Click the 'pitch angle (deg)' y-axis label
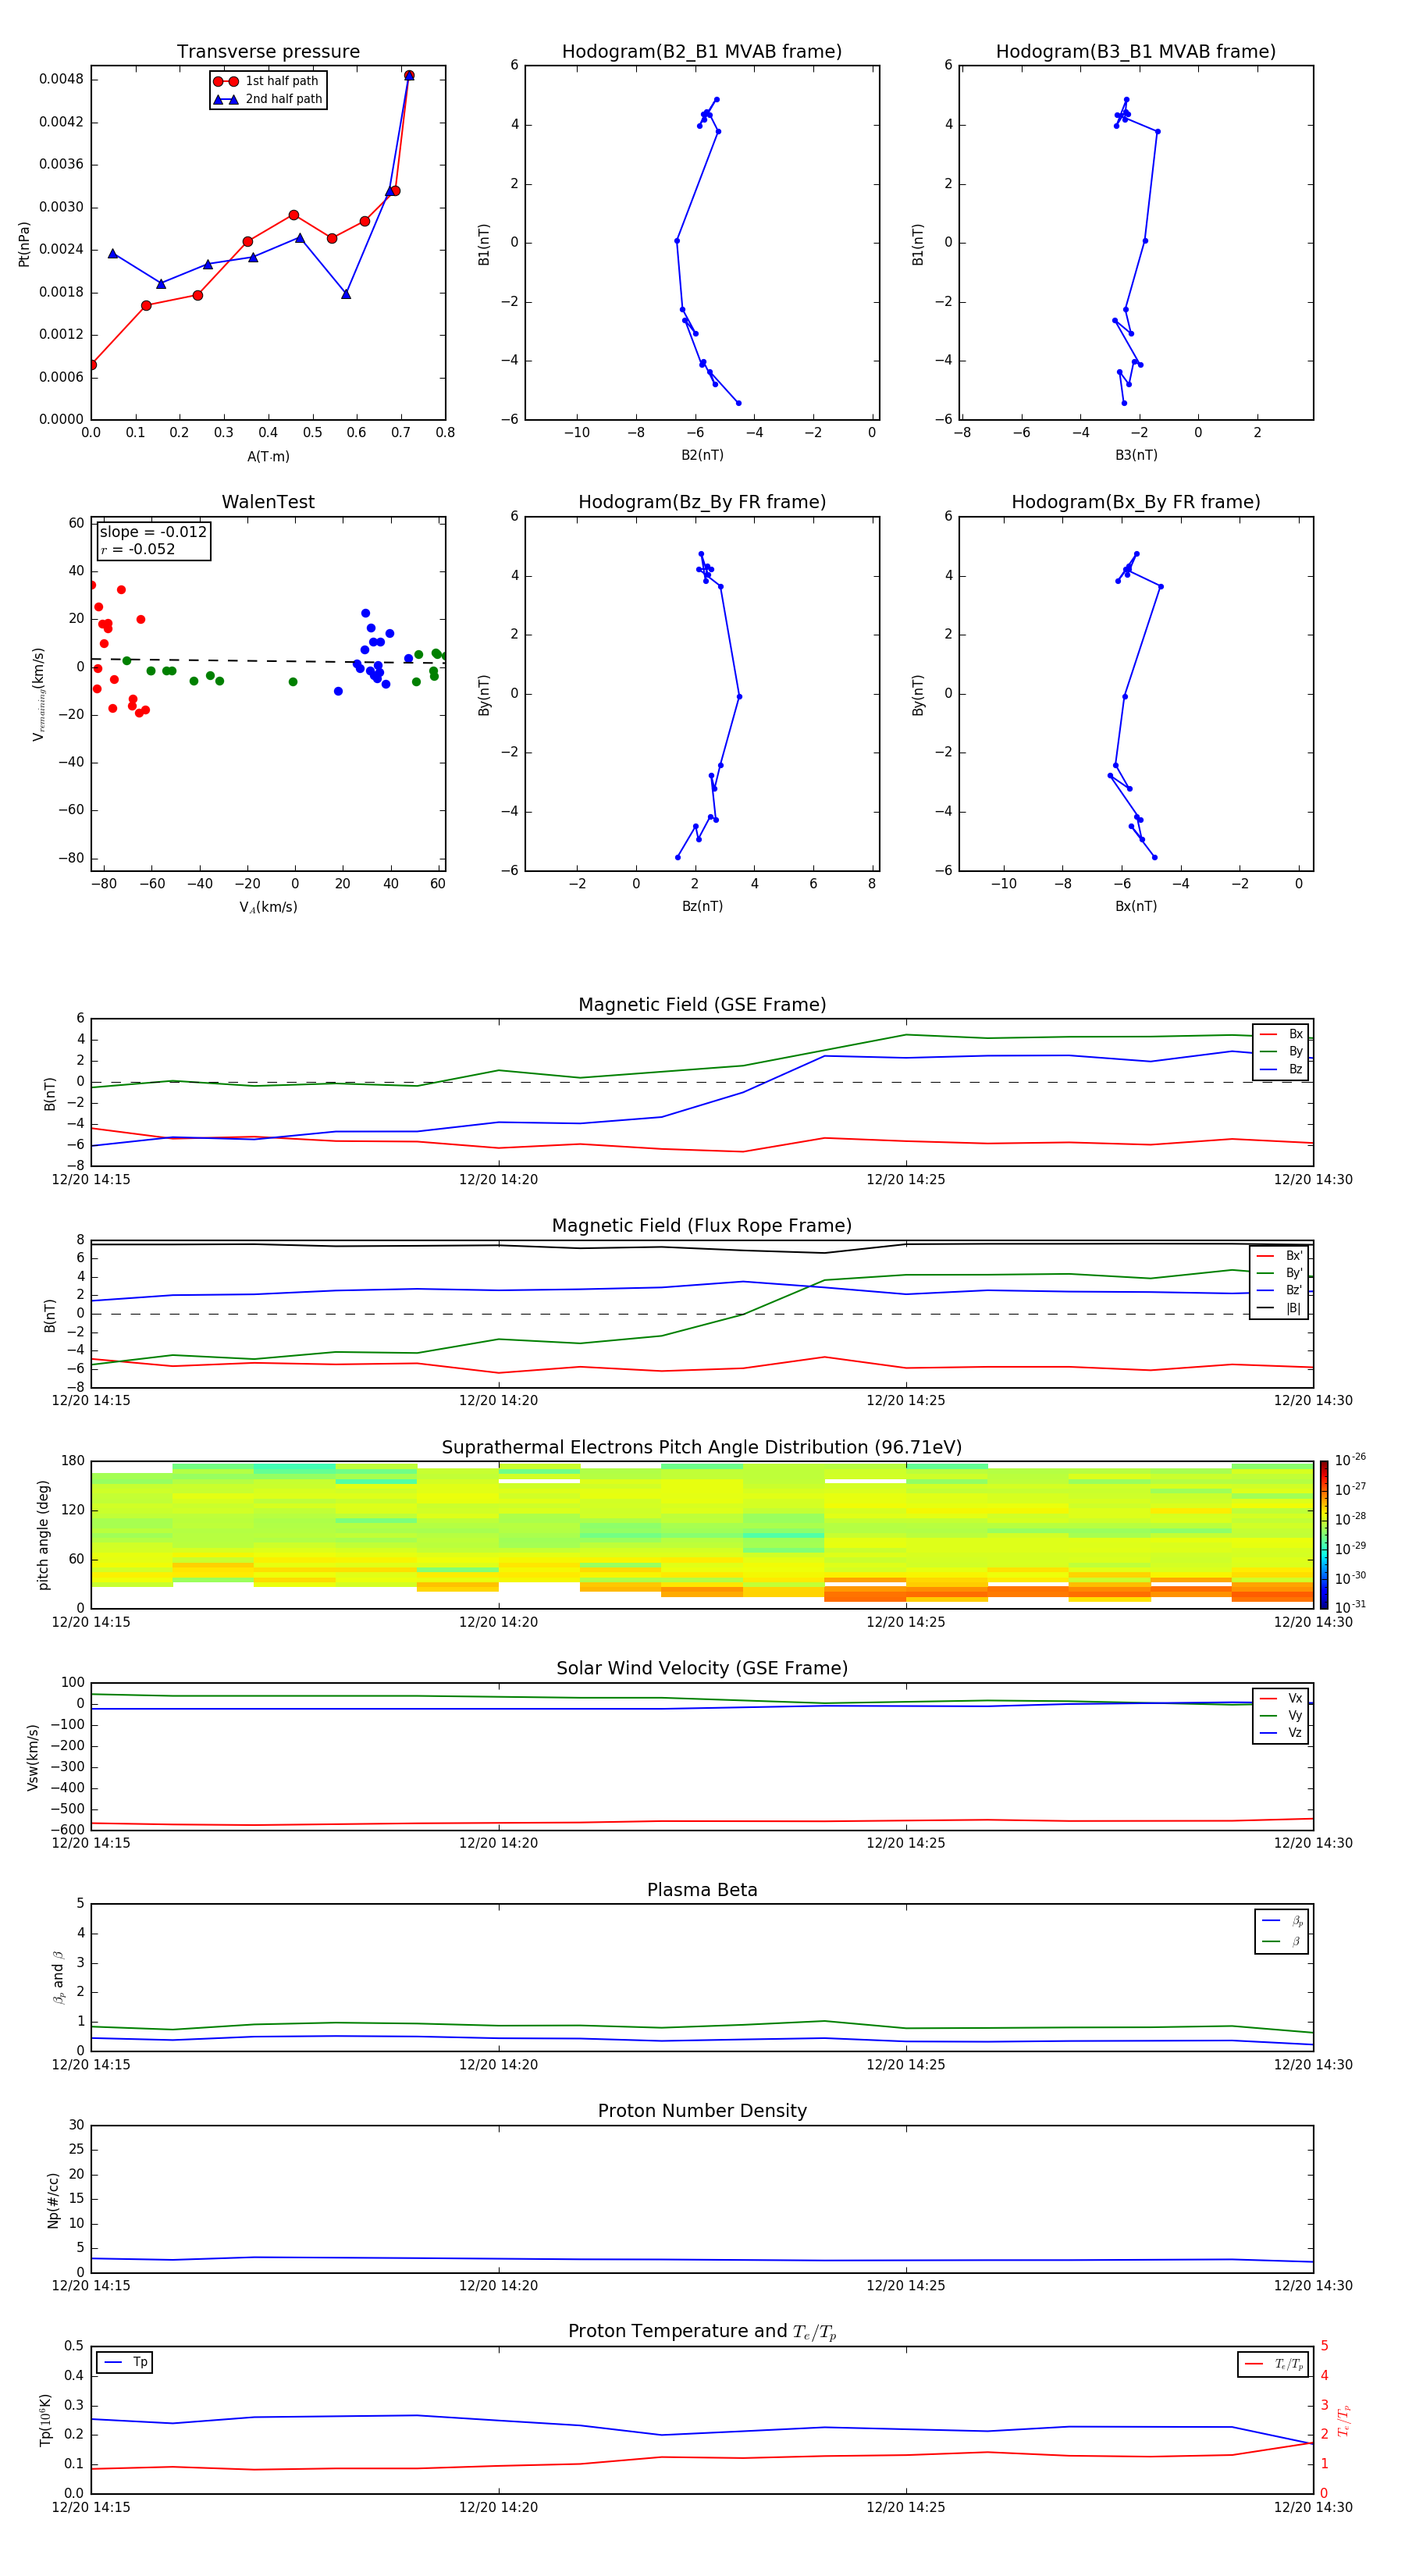Image resolution: width=1405 pixels, height=2576 pixels. pos(43,1535)
